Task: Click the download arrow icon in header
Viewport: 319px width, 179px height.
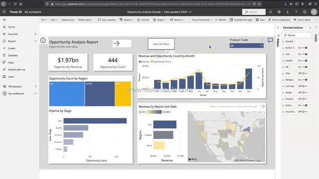Action: point(288,12)
